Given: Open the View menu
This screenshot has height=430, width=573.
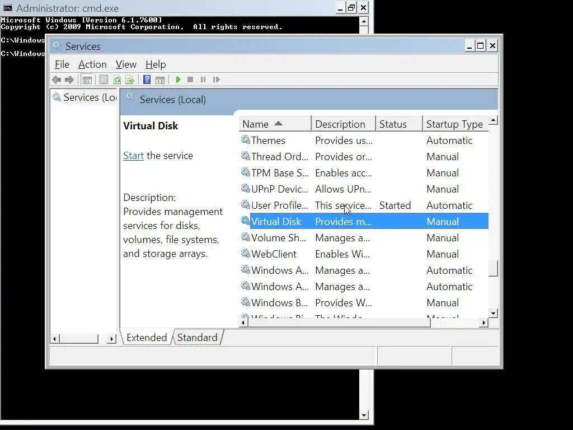Looking at the screenshot, I should click(x=126, y=64).
